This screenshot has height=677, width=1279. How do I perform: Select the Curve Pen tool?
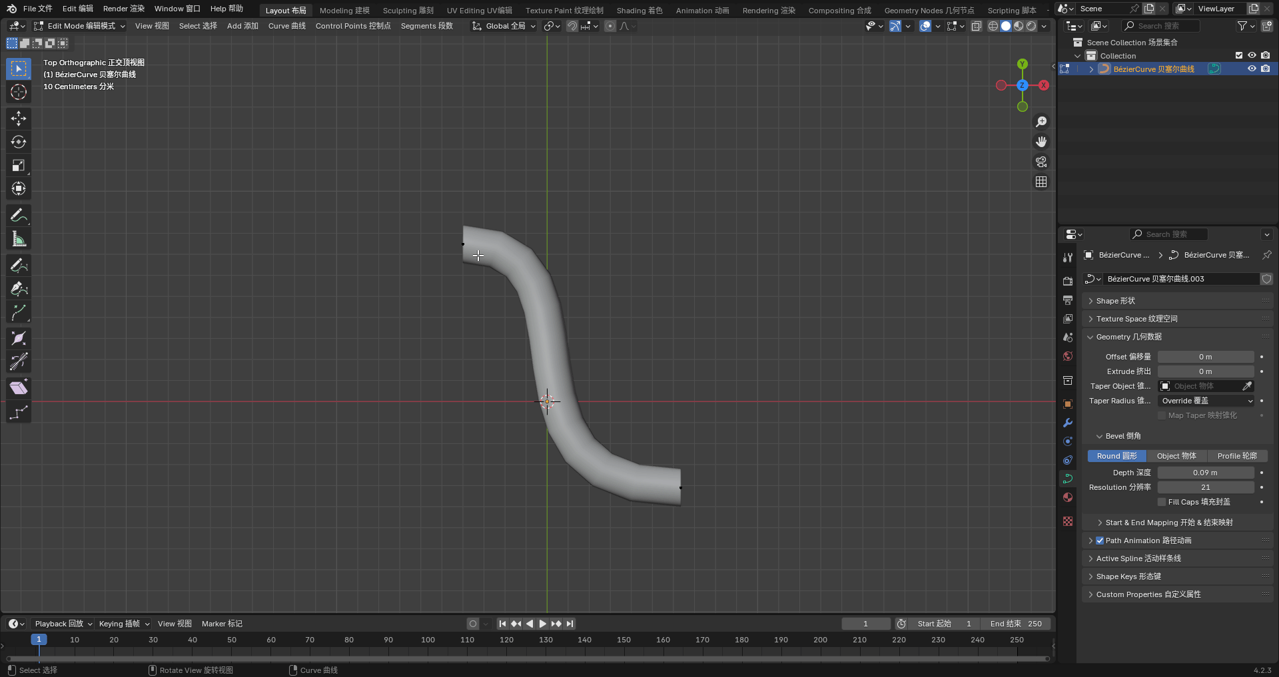click(19, 289)
